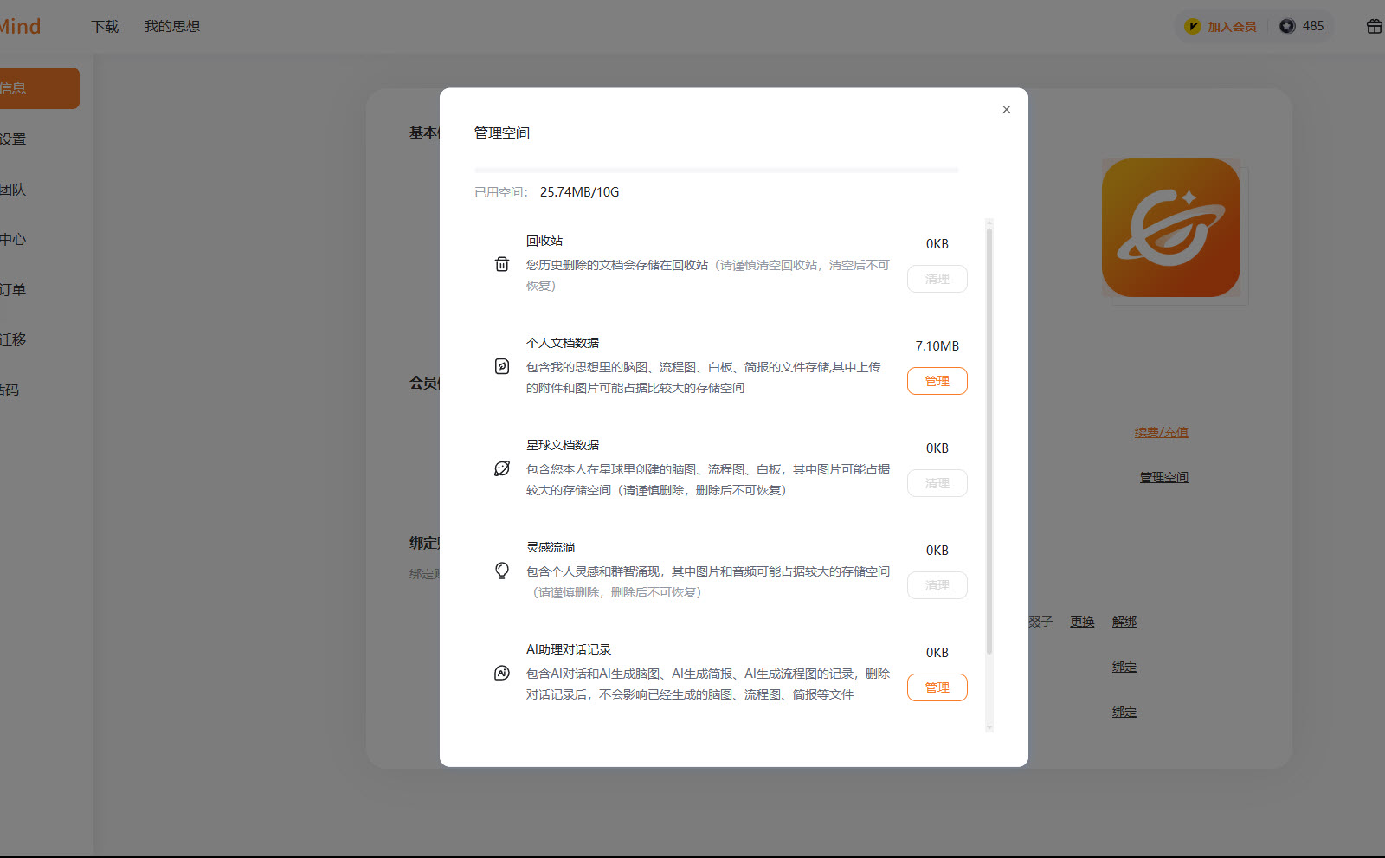Viewport: 1385px width, 858px height.
Task: Click the 灵感流淌 lightbulb icon
Action: pos(502,571)
